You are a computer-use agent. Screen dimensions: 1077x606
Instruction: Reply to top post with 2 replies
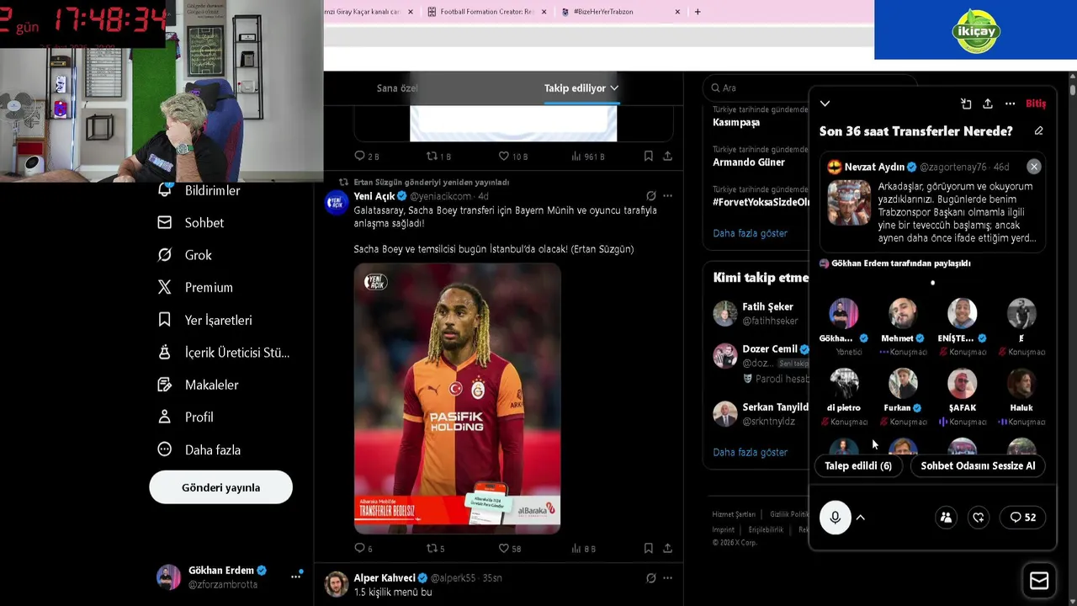click(x=366, y=156)
